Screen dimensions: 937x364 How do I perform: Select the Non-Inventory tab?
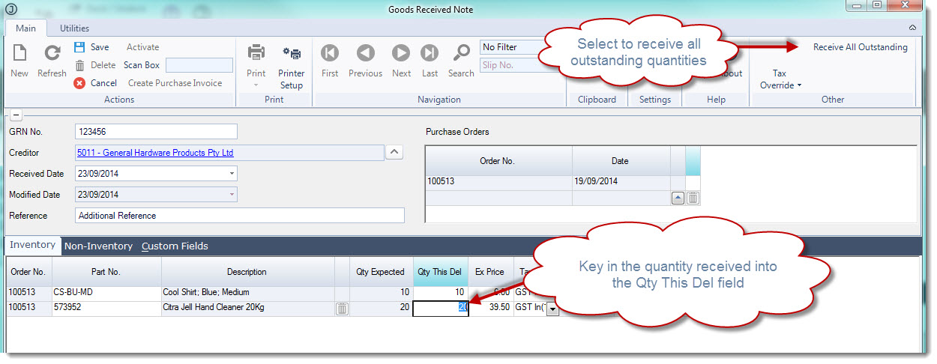(x=98, y=246)
